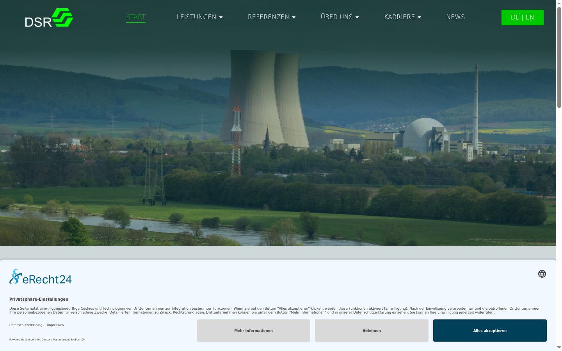Click scrollbar up arrow
The image size is (562, 351).
(559, 3)
